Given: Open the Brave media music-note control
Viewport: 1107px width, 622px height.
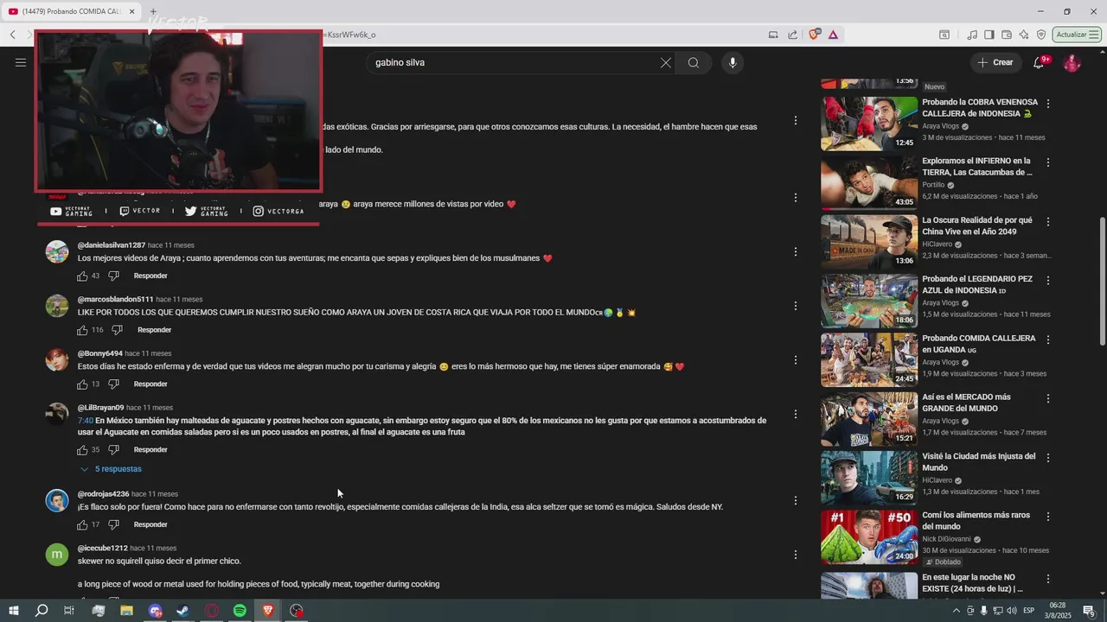Looking at the screenshot, I should coord(972,35).
